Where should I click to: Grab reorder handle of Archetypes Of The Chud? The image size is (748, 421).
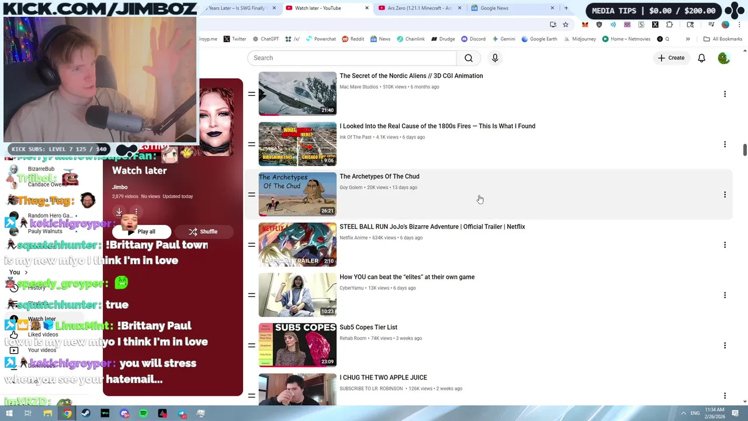click(x=251, y=195)
